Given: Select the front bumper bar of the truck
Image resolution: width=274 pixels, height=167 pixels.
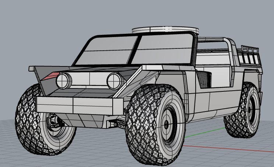Looking at the screenshot, I should coord(80,106).
